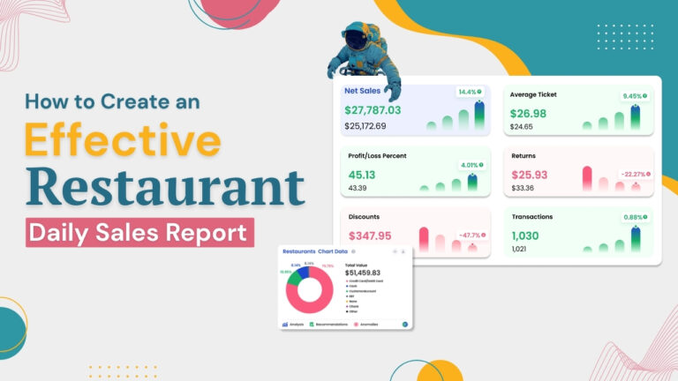
Task: Select the Net Sales card
Action: coord(415,110)
